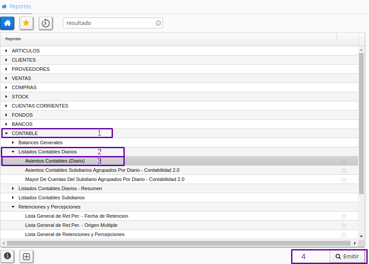The image size is (369, 264).
Task: Expand Listados Contables Diarios - Resumen arrow
Action: click(13, 188)
